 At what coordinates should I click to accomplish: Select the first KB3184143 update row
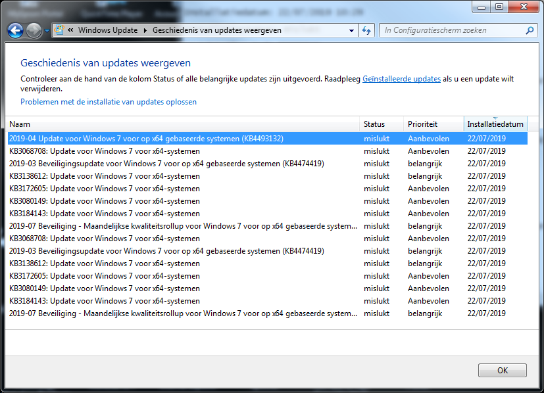(x=268, y=214)
